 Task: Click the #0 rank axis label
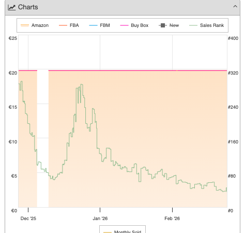point(231,211)
